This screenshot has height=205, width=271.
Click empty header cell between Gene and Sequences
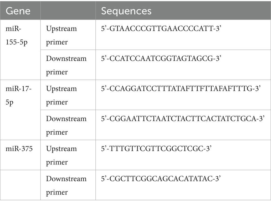click(68, 11)
